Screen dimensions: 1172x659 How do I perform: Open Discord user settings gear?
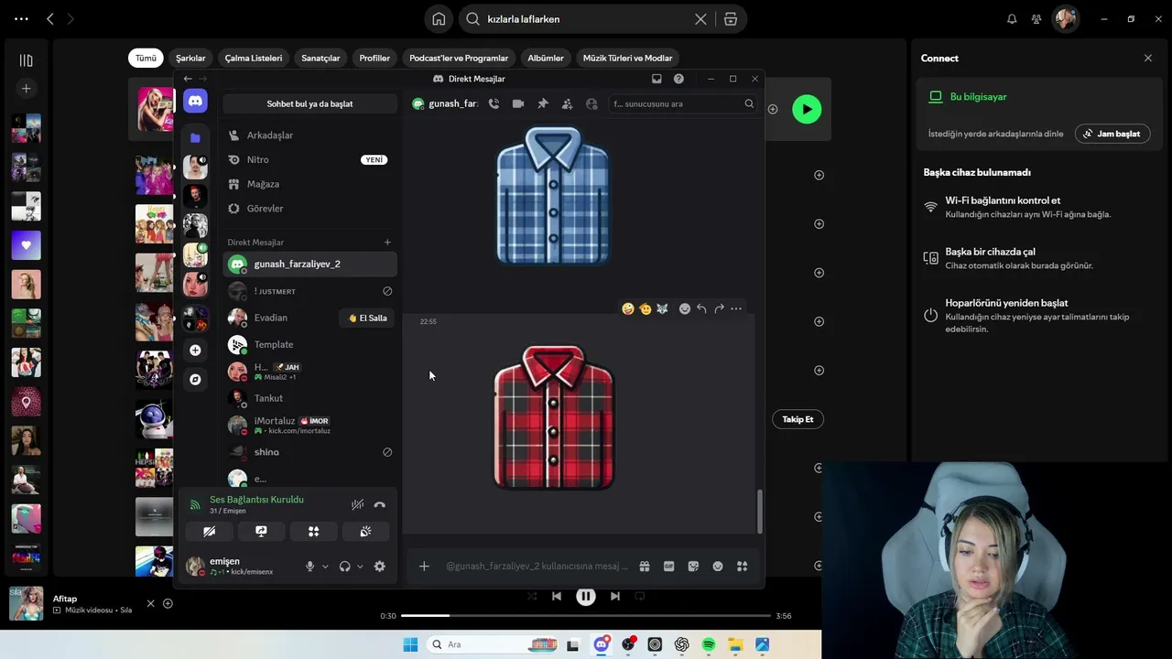click(380, 567)
